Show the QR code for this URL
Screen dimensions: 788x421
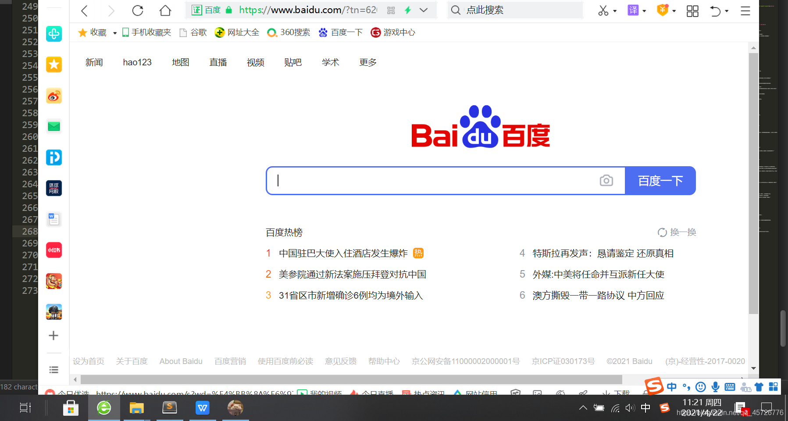[391, 10]
